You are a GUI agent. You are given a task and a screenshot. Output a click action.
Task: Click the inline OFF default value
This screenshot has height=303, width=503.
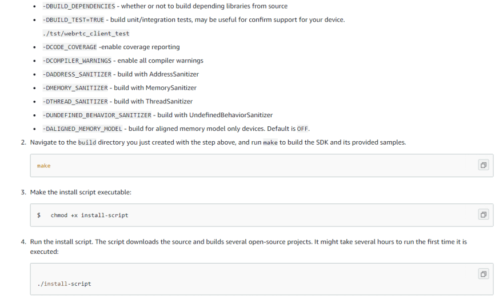coord(302,129)
